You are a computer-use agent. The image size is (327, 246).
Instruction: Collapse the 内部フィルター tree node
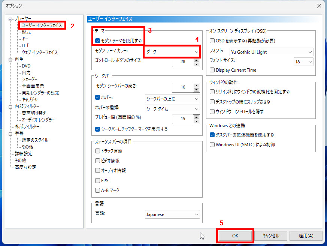click(x=11, y=106)
